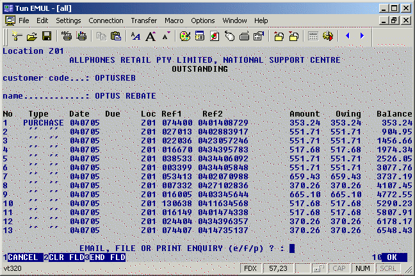Click the function key panel icon
415x276 pixels.
(x=200, y=37)
